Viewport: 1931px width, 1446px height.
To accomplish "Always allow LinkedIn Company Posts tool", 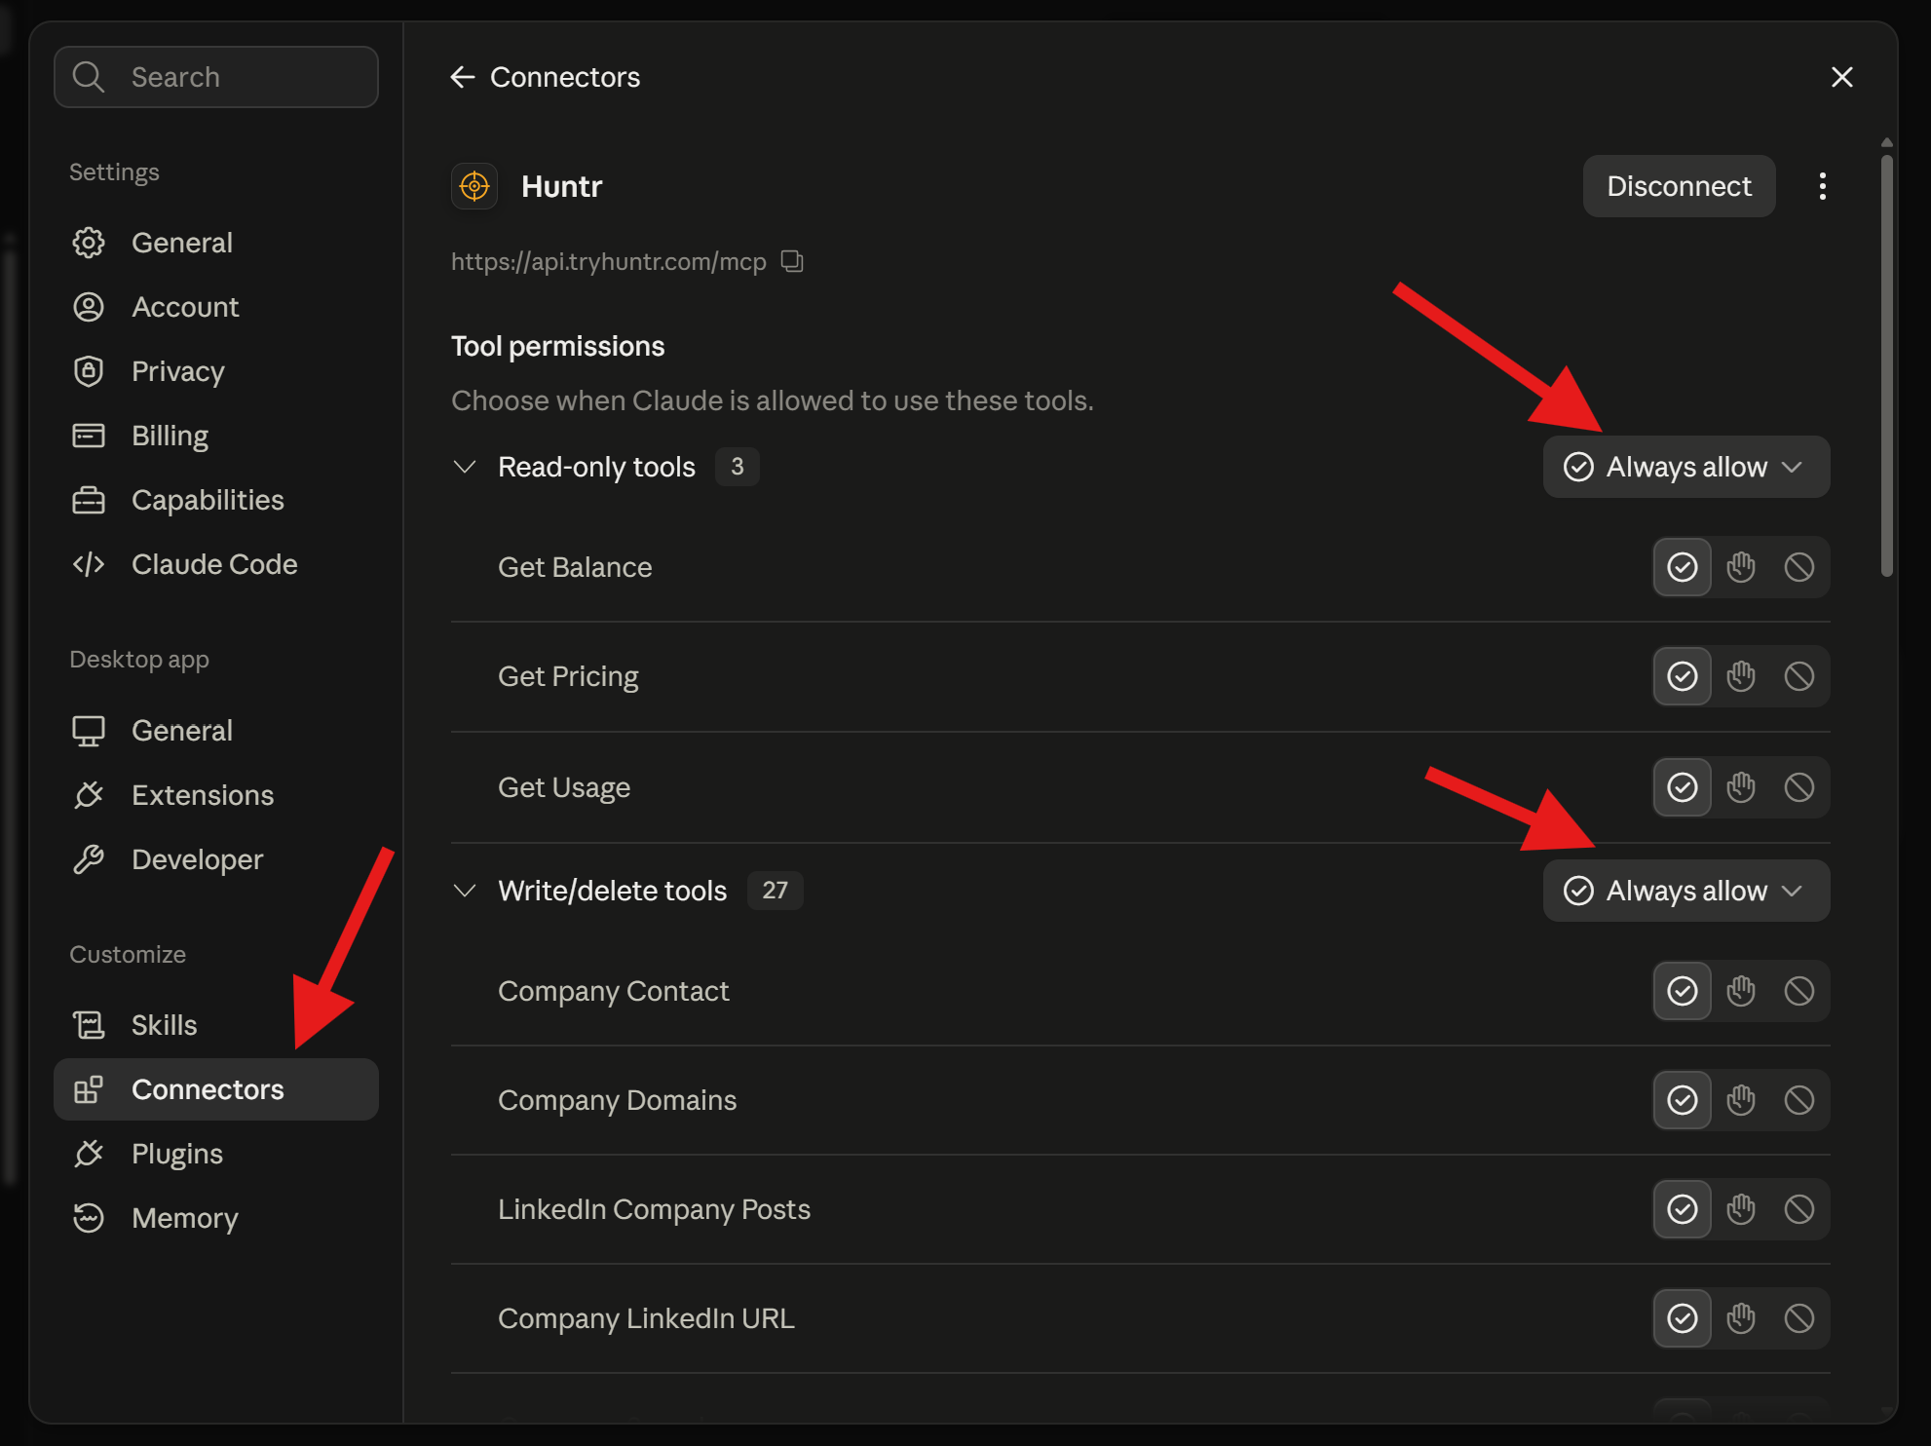I will (1682, 1209).
